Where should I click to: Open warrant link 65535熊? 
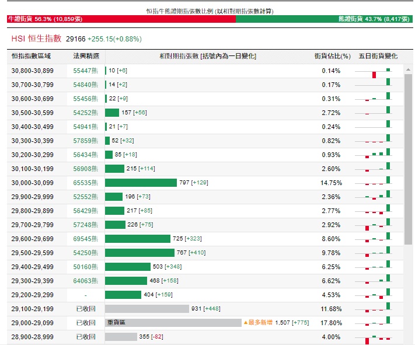click(x=85, y=183)
